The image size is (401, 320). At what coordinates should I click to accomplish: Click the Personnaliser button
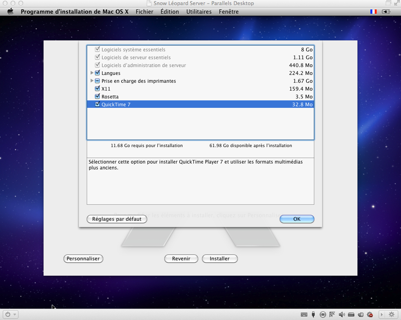pyautogui.click(x=83, y=259)
